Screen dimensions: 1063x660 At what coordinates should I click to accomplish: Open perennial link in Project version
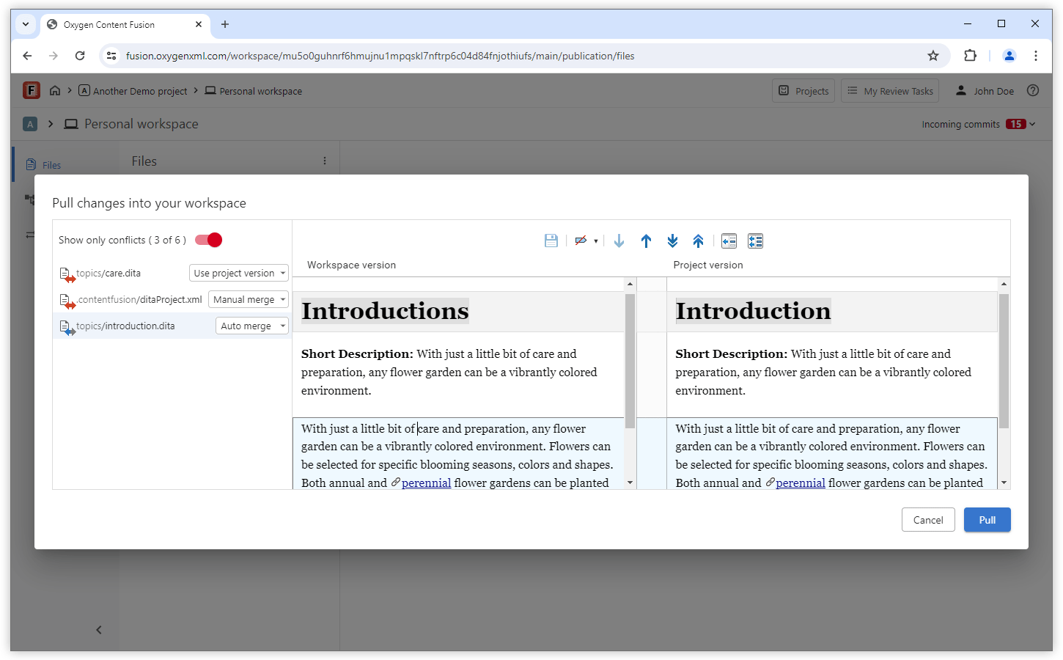pos(801,483)
